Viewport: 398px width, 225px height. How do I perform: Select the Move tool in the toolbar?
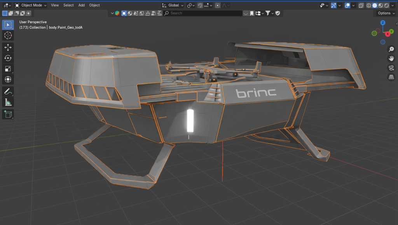coord(8,47)
